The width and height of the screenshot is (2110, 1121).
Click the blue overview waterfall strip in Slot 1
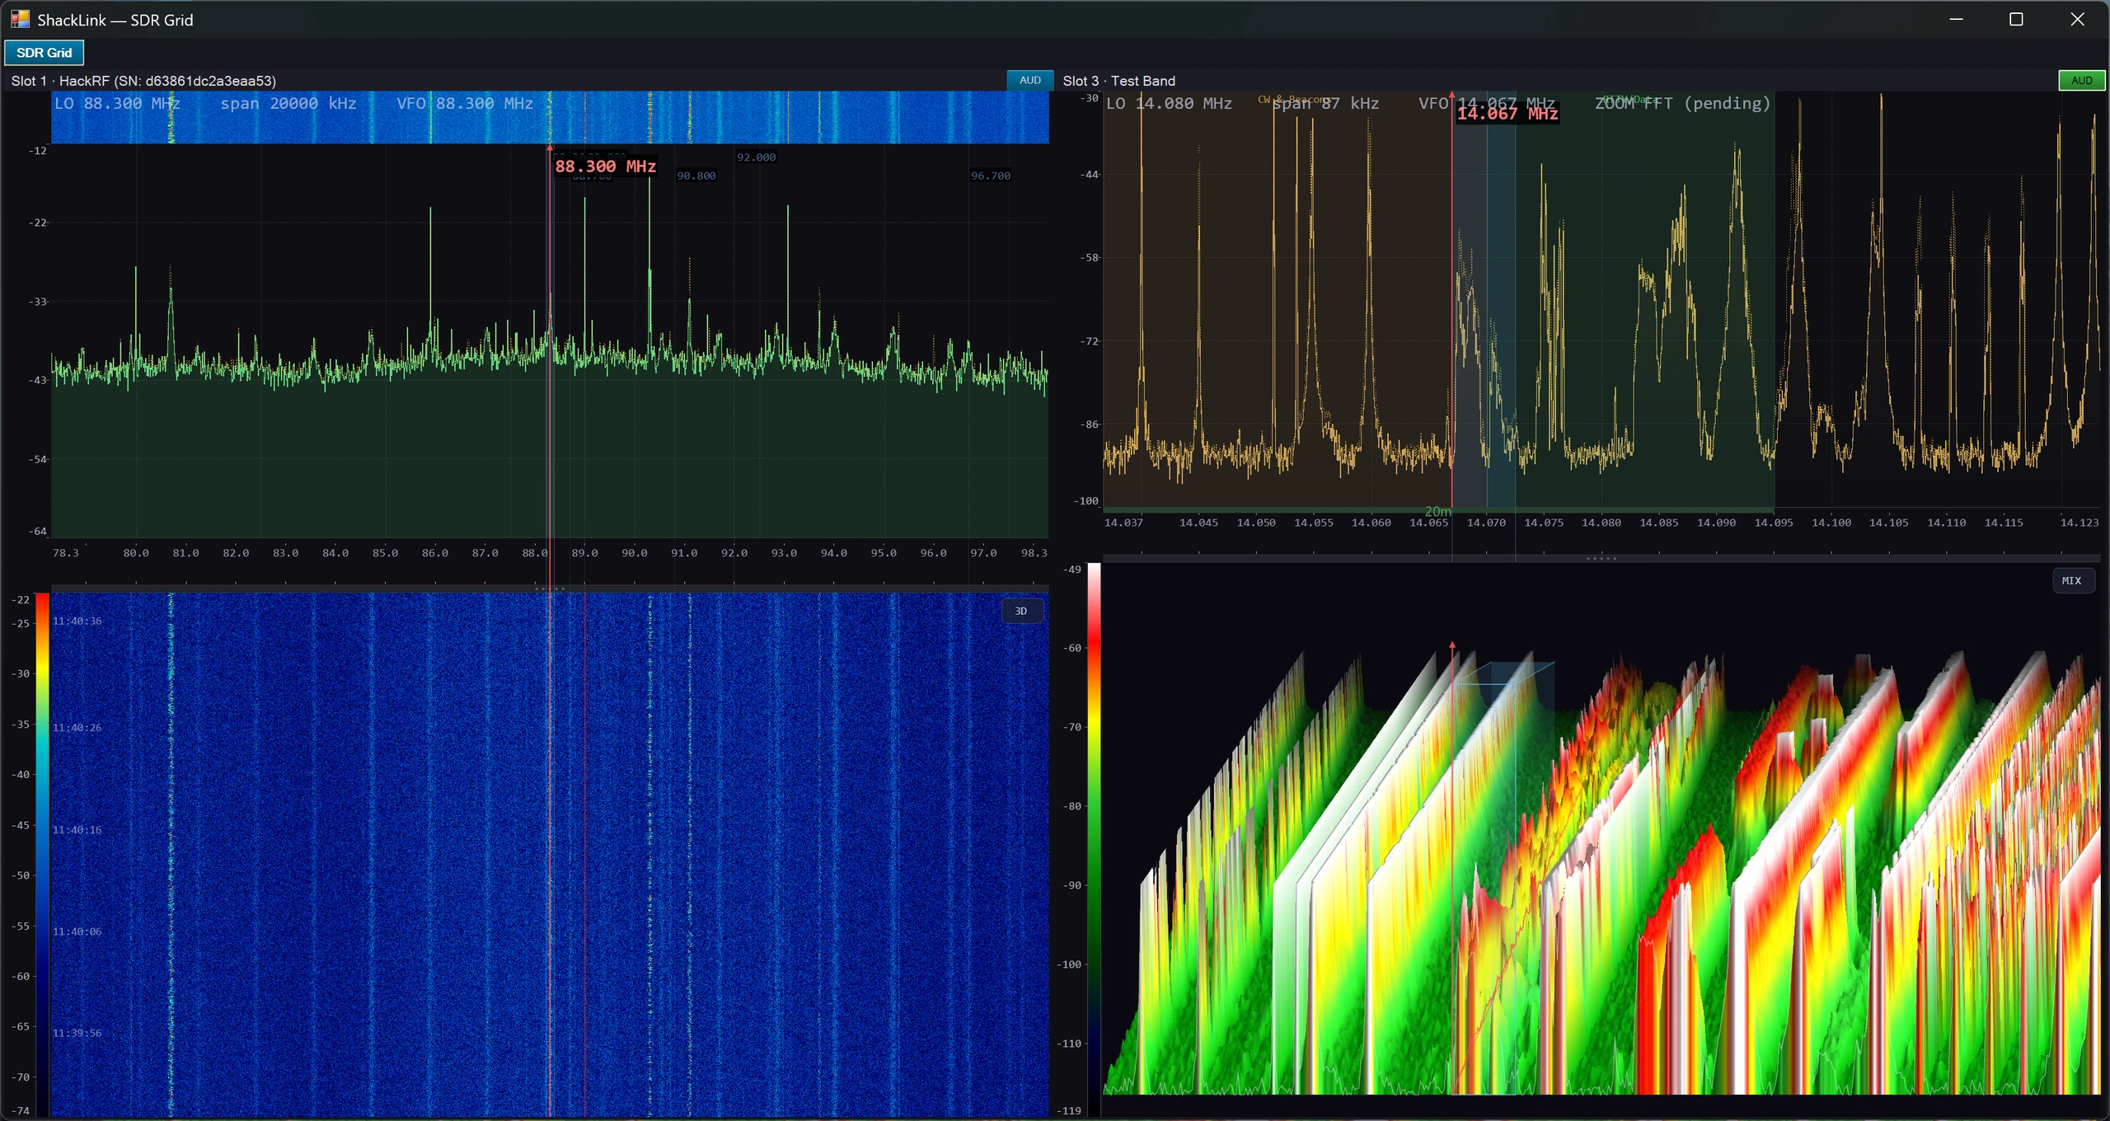tap(550, 117)
